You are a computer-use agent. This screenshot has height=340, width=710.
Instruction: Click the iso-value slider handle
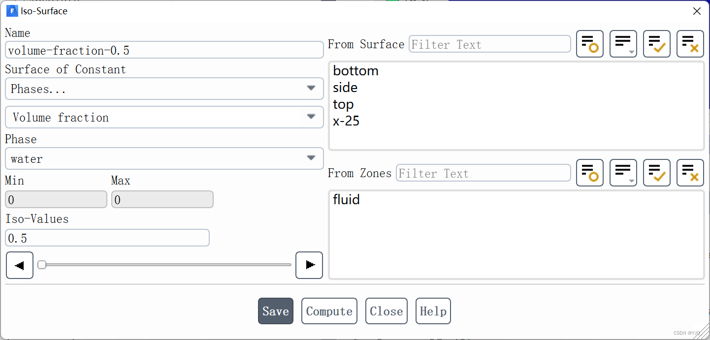pyautogui.click(x=42, y=265)
